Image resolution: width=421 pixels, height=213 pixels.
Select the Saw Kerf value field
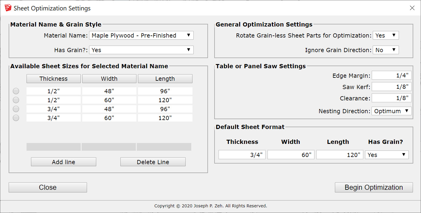[392, 87]
